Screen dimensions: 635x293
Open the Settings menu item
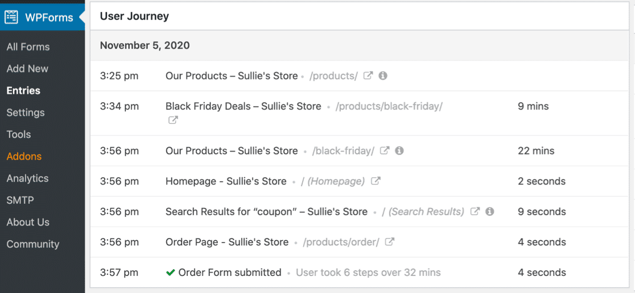(26, 112)
